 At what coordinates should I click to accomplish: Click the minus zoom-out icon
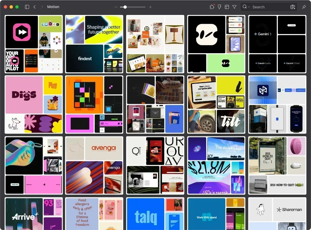pos(116,7)
